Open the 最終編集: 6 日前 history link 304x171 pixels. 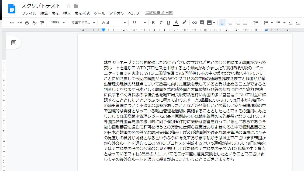pyautogui.click(x=159, y=13)
